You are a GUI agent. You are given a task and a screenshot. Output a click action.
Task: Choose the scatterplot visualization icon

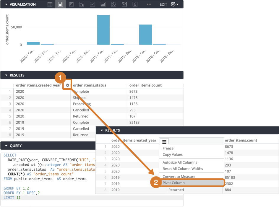[82, 4]
